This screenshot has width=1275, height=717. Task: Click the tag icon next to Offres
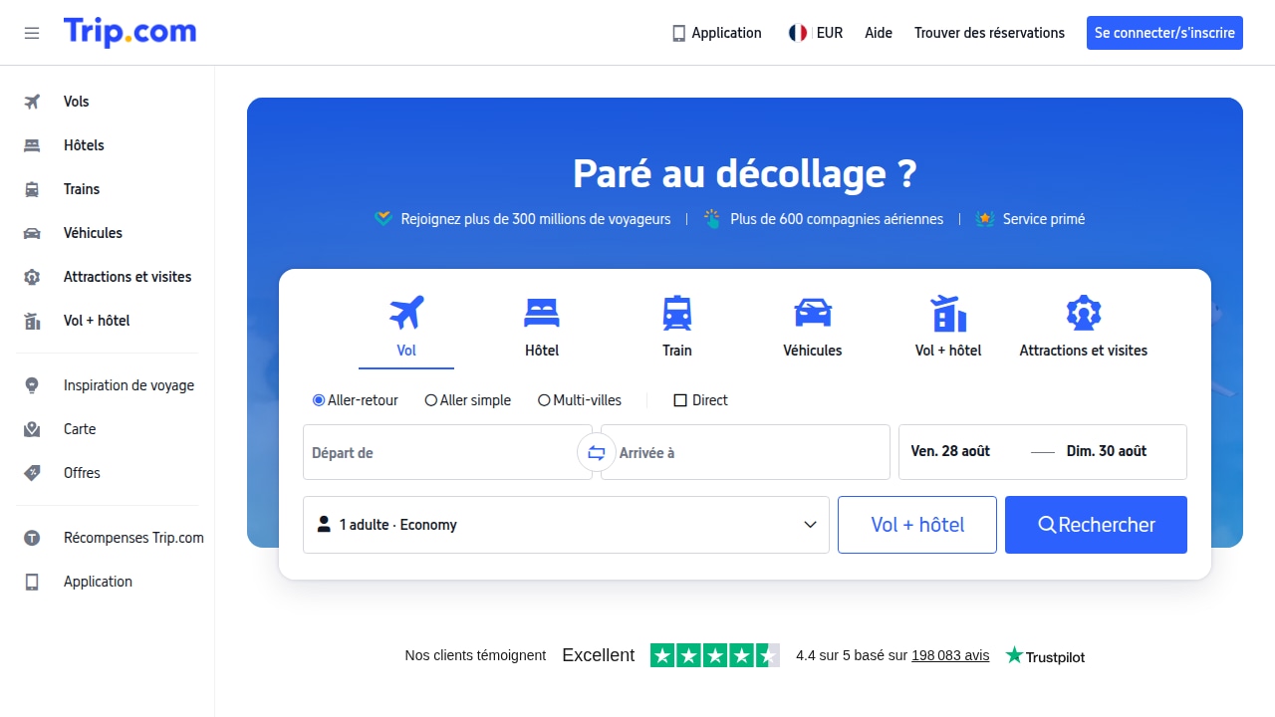(x=32, y=473)
